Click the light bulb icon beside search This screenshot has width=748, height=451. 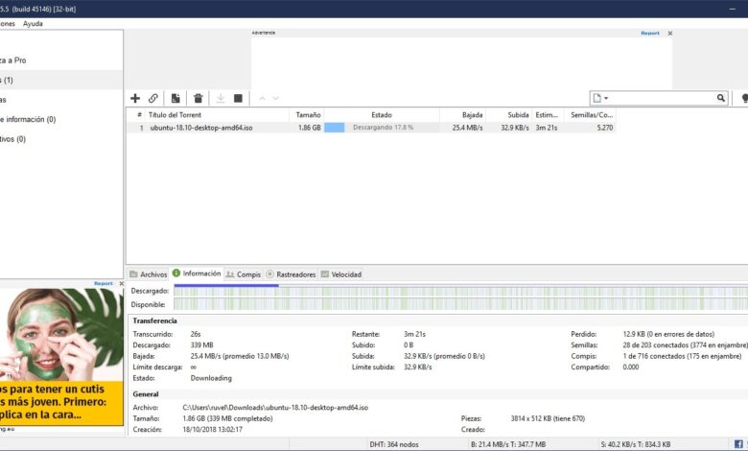743,98
